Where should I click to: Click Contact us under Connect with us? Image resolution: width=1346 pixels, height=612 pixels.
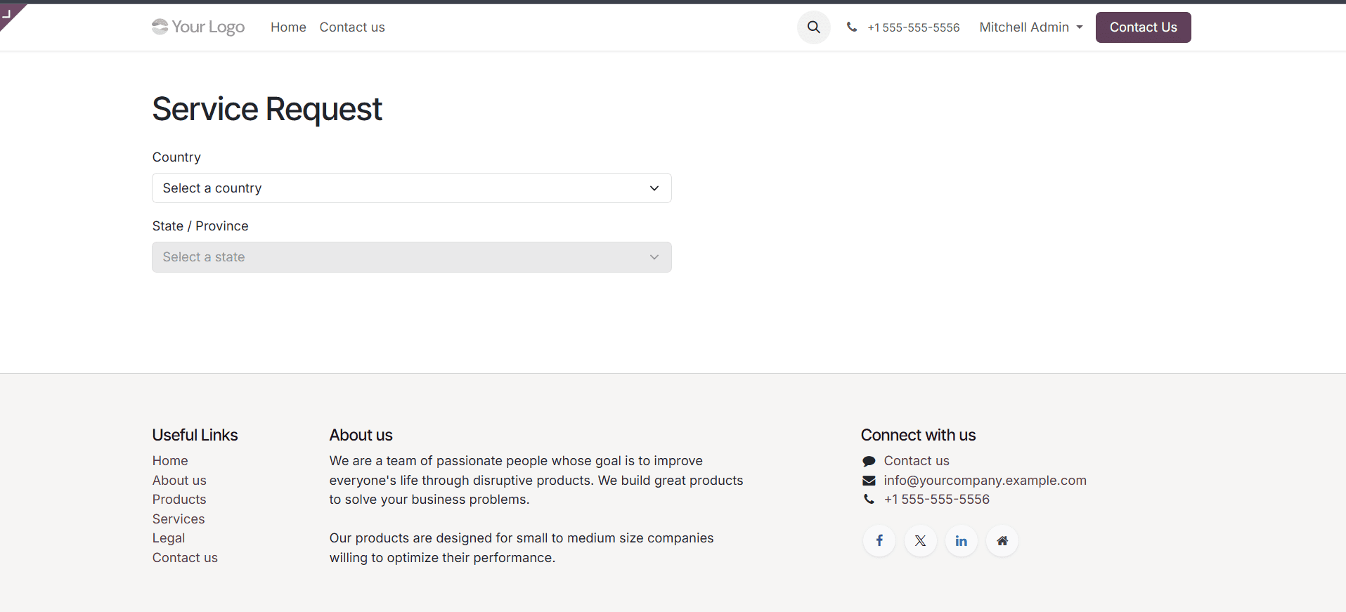(917, 461)
